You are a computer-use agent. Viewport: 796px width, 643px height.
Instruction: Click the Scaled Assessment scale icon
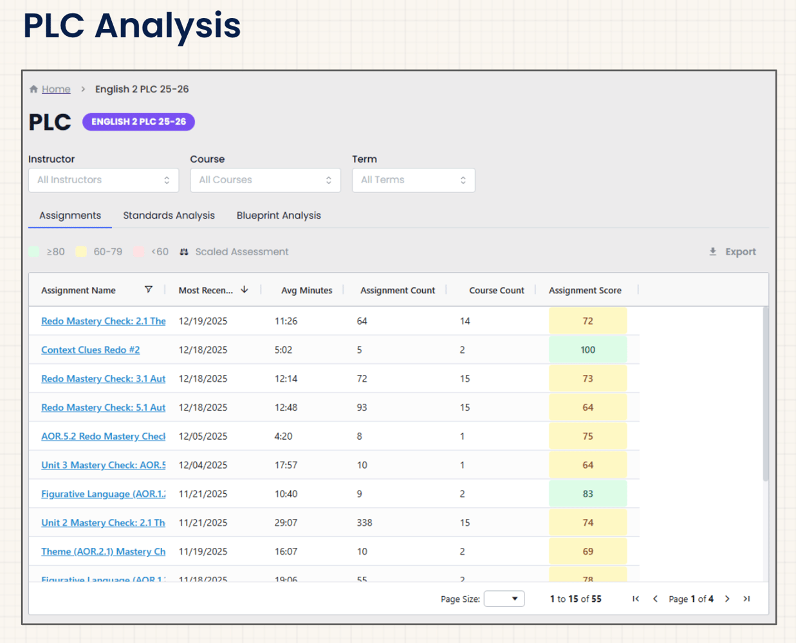click(x=184, y=252)
